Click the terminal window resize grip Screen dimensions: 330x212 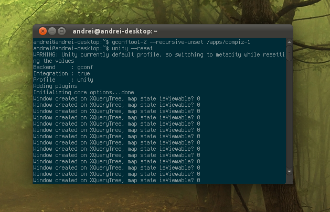(290, 181)
